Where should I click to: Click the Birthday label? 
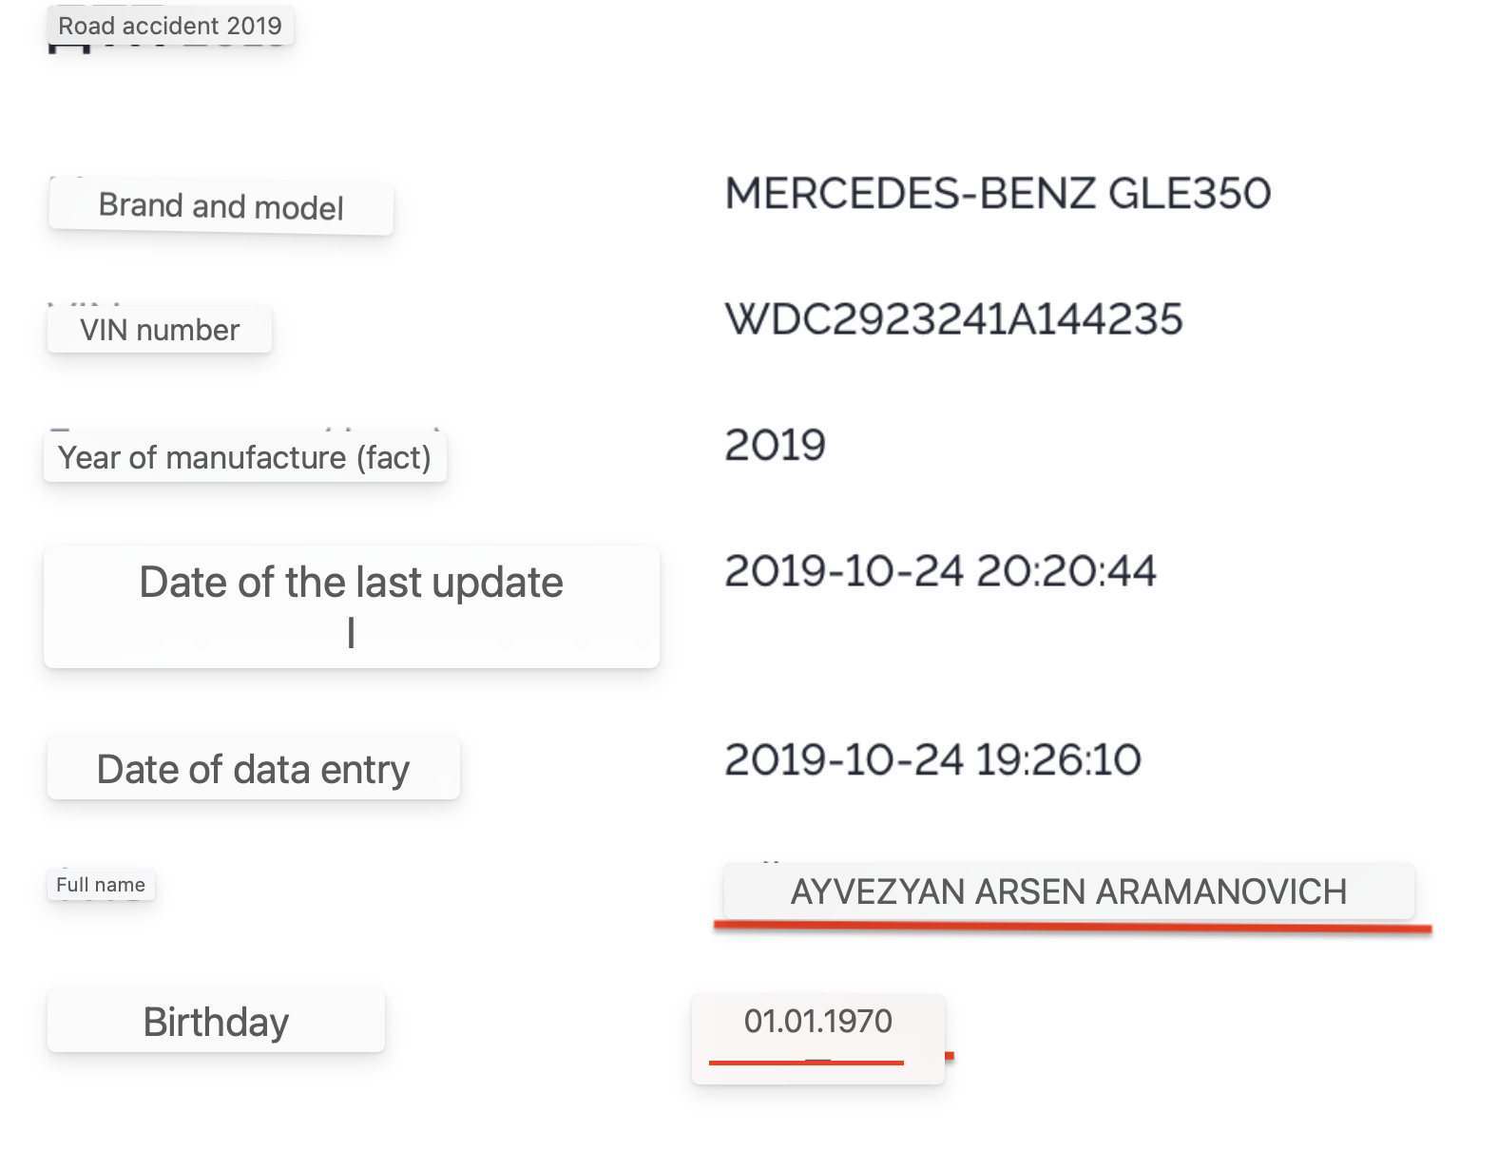pos(216,1022)
